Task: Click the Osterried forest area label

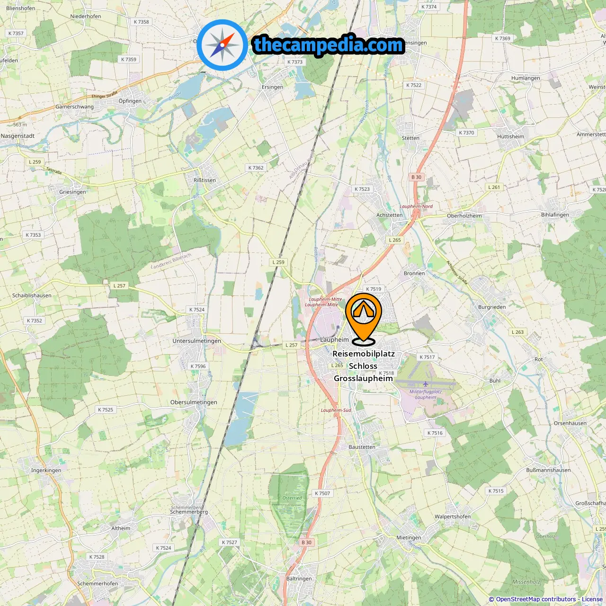Action: pyautogui.click(x=292, y=498)
